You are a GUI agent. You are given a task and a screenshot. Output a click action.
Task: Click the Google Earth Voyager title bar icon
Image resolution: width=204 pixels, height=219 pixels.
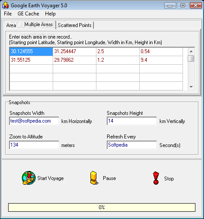coord(6,6)
